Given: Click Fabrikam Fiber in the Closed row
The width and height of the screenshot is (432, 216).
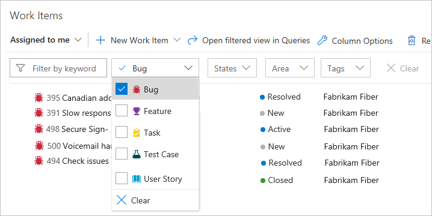Looking at the screenshot, I should pyautogui.click(x=351, y=180).
